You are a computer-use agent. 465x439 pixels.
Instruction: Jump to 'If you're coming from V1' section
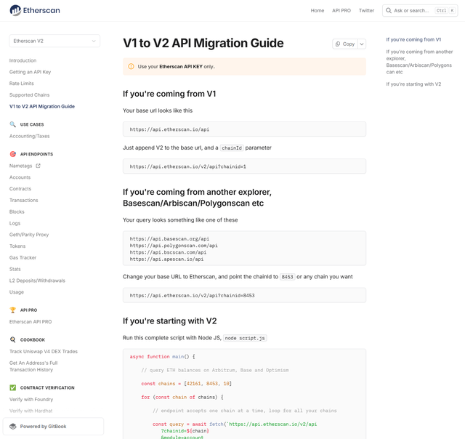pyautogui.click(x=413, y=40)
